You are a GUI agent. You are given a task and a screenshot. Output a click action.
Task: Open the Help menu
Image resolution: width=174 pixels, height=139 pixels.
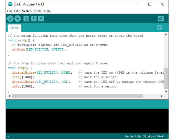pyautogui.click(x=47, y=11)
